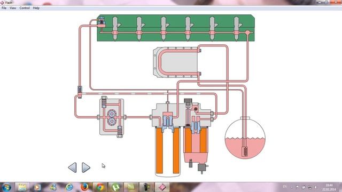342x192 pixels.
Task: Click the Flash window title icon
Action: pyautogui.click(x=2, y=3)
